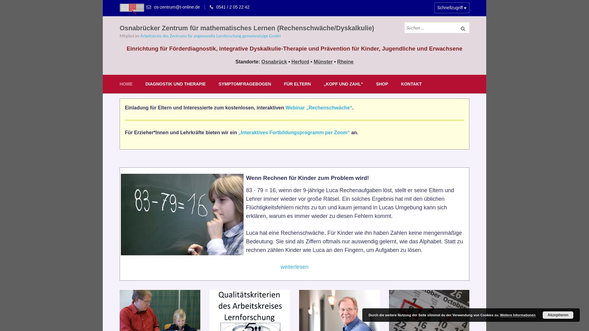
Task: Click the envelope email icon
Action: 149,7
